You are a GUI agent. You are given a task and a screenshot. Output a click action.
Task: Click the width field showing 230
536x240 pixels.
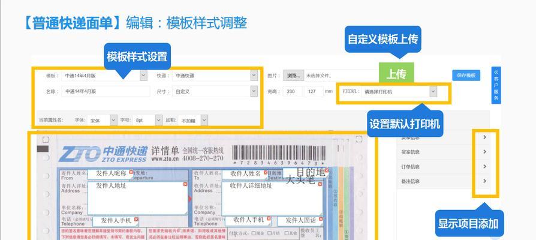click(x=293, y=92)
